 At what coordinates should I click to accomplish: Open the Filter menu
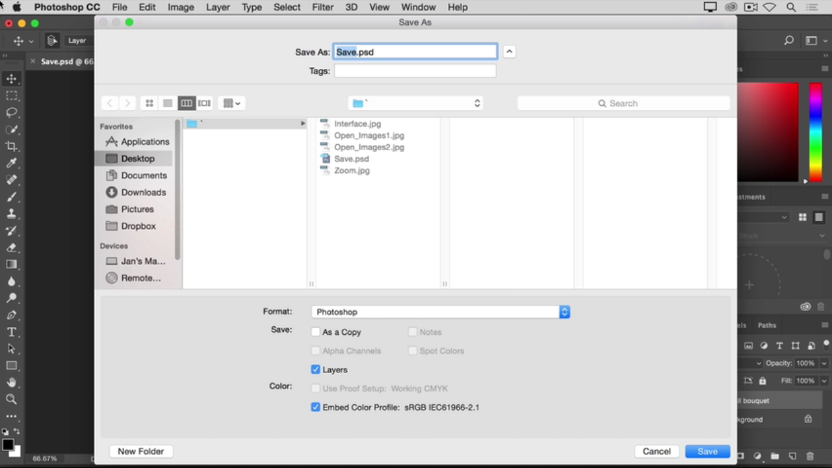(x=322, y=7)
